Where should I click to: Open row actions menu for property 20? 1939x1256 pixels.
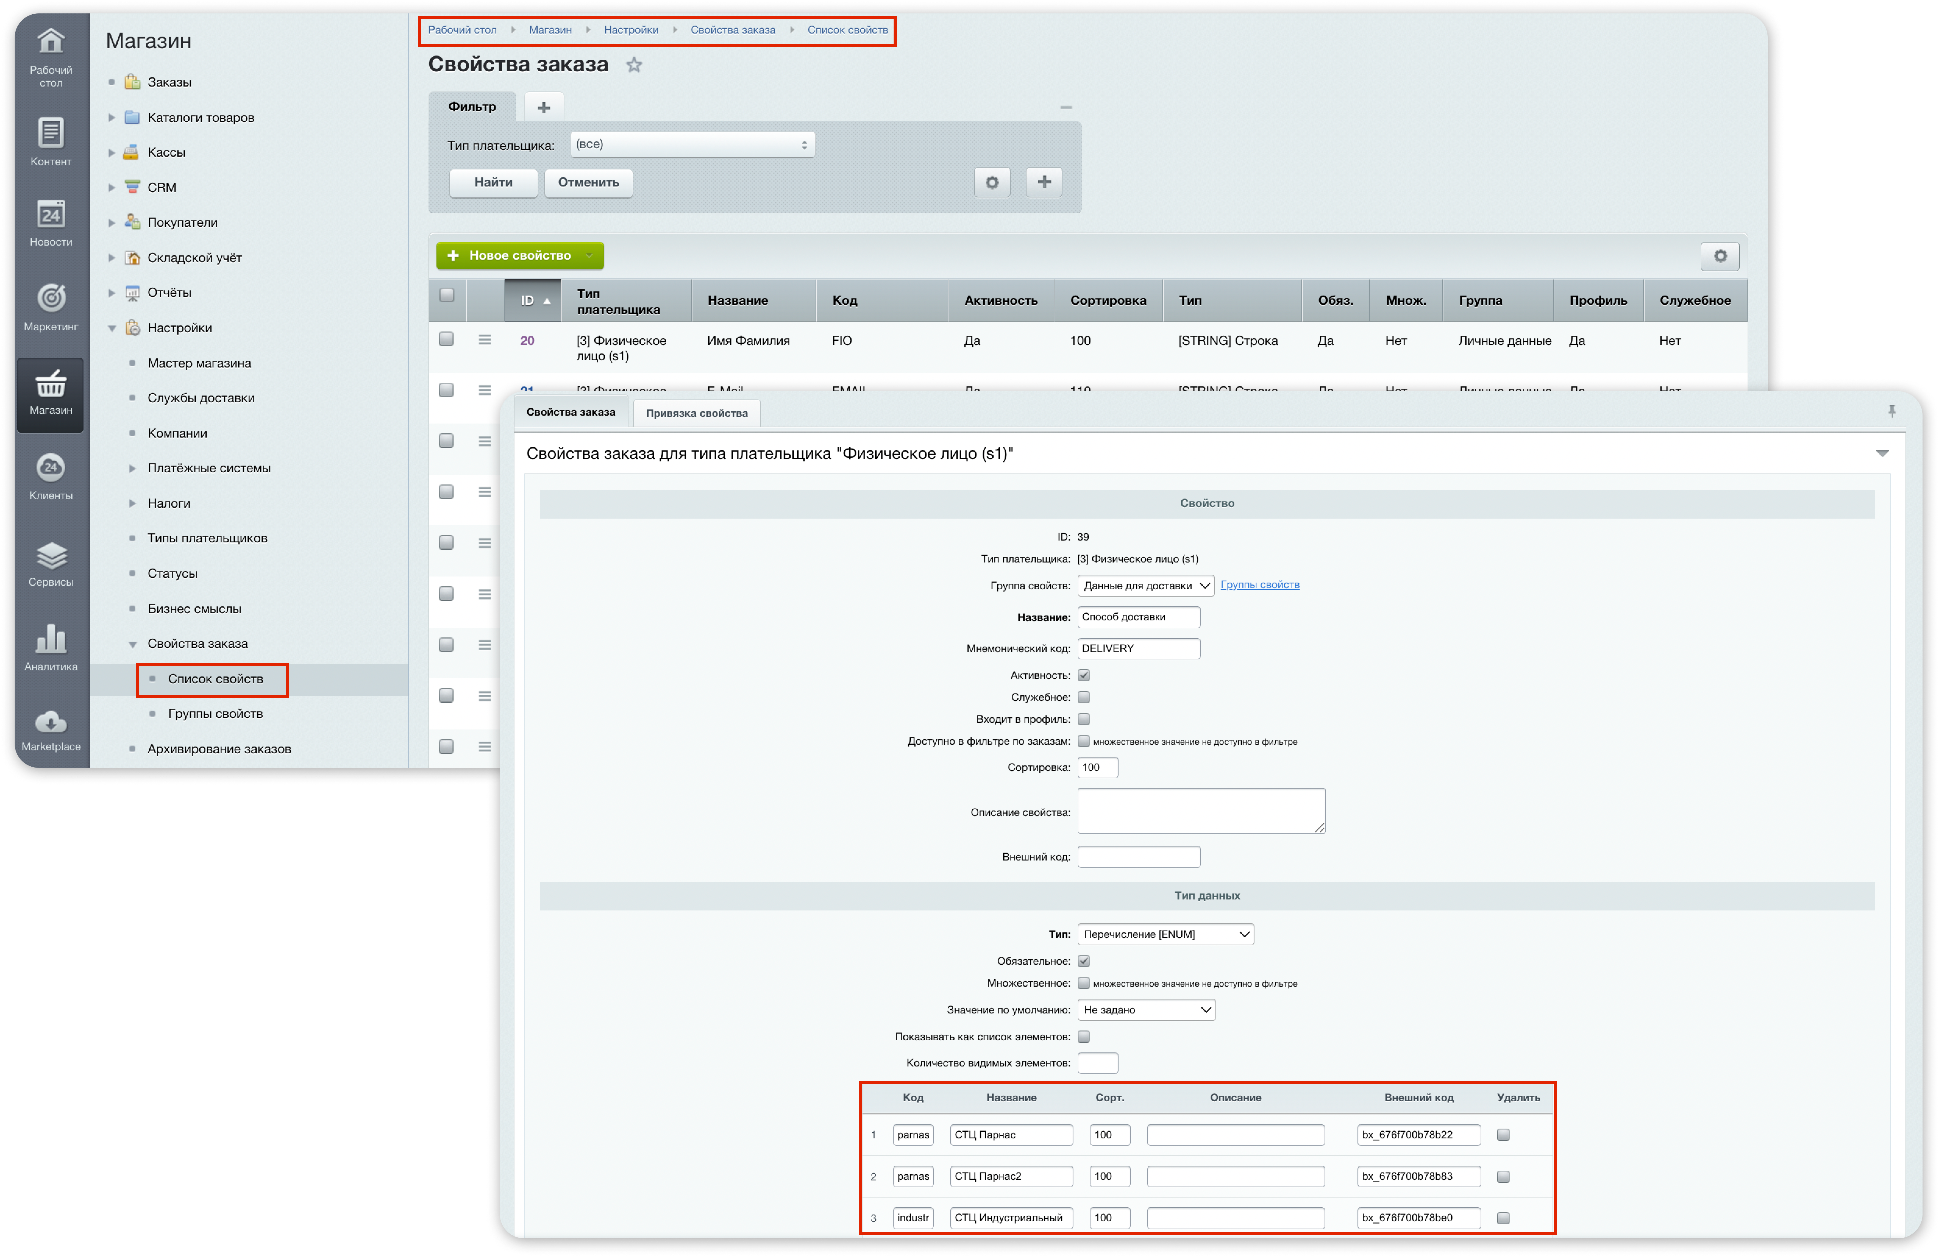pos(485,340)
